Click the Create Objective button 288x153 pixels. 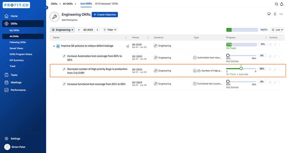point(105,14)
